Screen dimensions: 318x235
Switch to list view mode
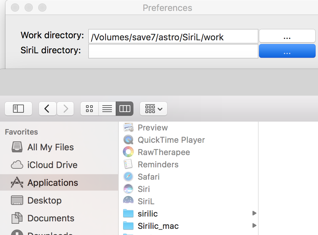point(107,109)
